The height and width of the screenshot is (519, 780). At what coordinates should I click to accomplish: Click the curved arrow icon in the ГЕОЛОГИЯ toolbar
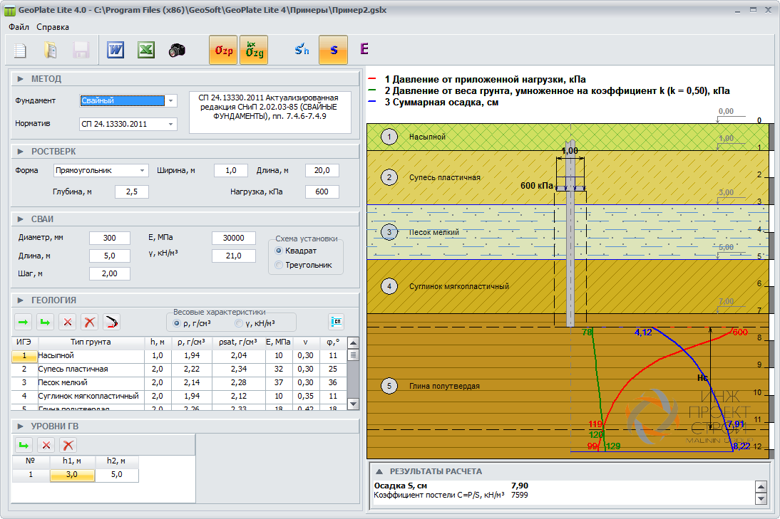click(x=111, y=323)
